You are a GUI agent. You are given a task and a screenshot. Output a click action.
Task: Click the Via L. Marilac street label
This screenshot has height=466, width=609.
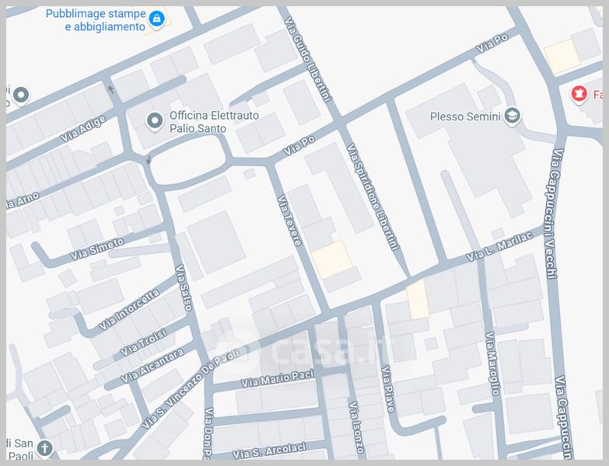tap(499, 245)
